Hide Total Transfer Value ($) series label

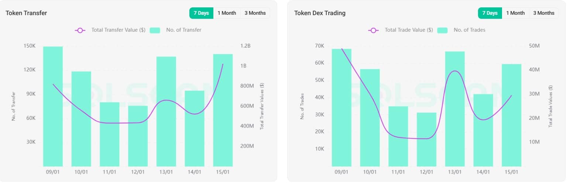[118, 30]
